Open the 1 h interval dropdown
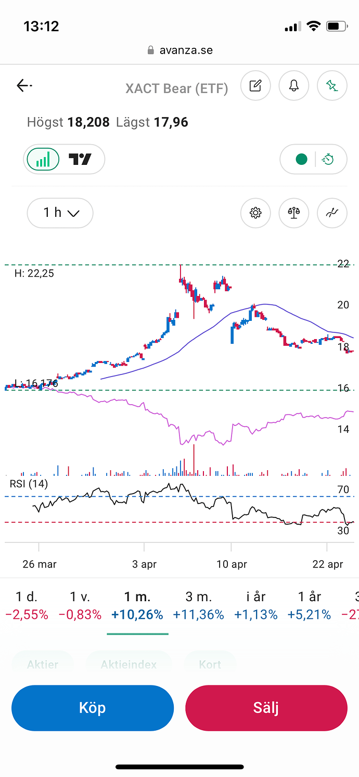Viewport: 359px width, 777px height. (x=60, y=213)
